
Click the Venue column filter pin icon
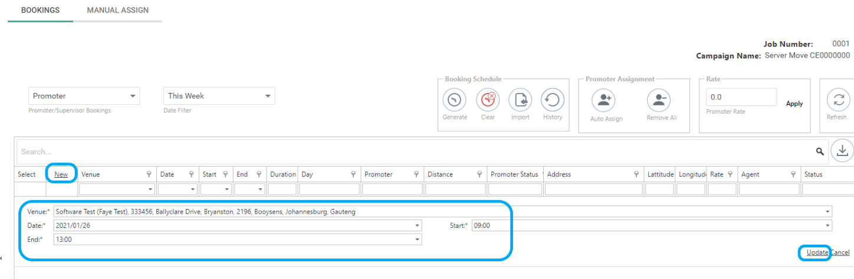[x=149, y=174]
